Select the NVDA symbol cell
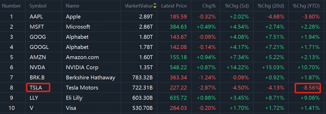This screenshot has height=114, width=326. [x=37, y=67]
